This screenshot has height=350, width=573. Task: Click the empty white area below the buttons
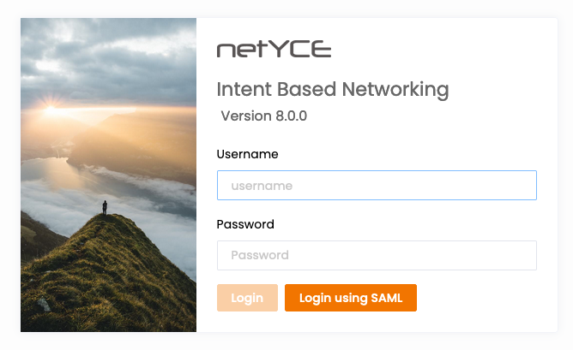377,322
